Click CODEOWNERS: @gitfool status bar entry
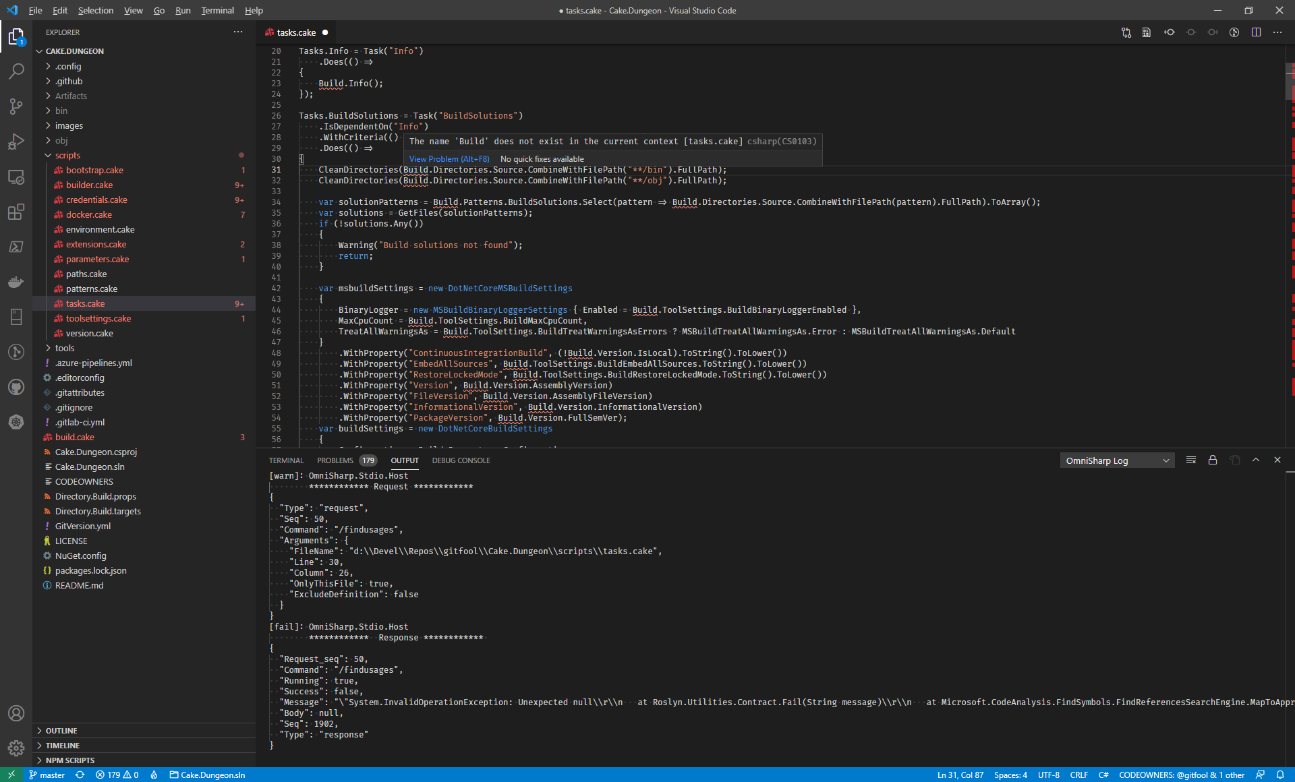Image resolution: width=1295 pixels, height=782 pixels. (1181, 775)
